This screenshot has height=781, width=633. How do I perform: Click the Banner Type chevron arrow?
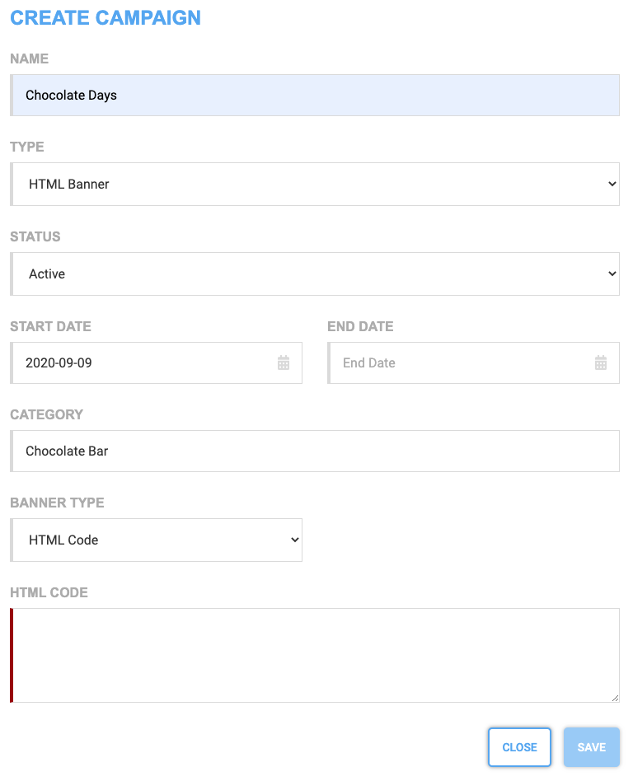(x=295, y=540)
